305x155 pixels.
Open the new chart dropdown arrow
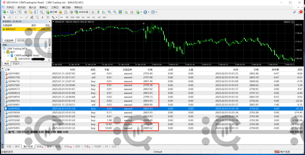pyautogui.click(x=8, y=12)
